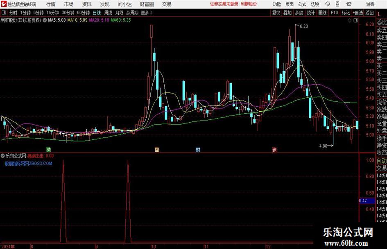Screen dimensions: 387x249
Task: Switch to 1分钟 period tab
Action: (x=25, y=13)
